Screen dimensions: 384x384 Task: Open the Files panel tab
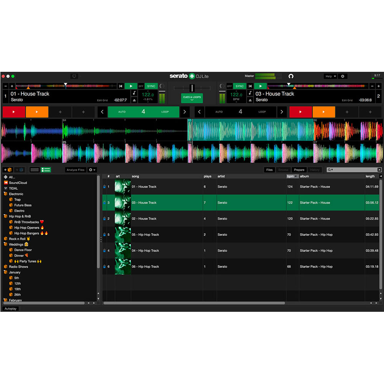[270, 170]
